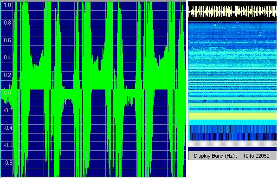Click the -0.4 amplitude axis label

tap(8, 128)
